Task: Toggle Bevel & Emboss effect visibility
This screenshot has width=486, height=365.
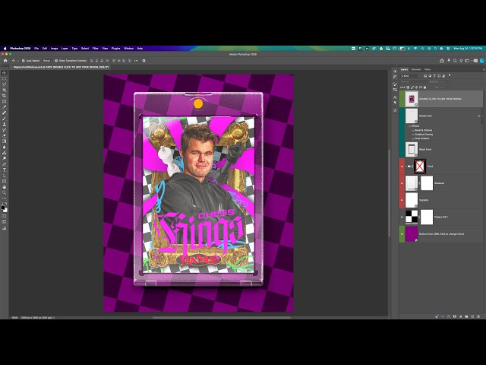Action: click(x=413, y=130)
